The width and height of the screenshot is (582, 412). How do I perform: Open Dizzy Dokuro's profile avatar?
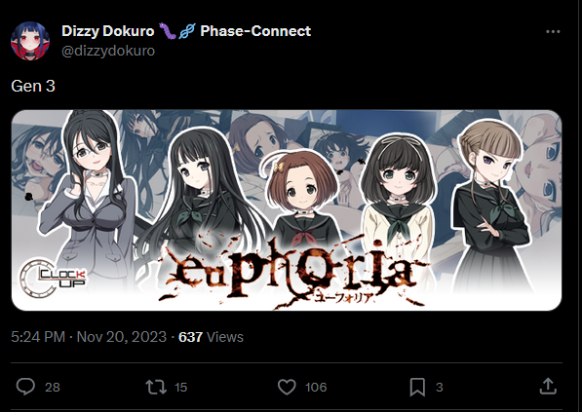point(30,41)
